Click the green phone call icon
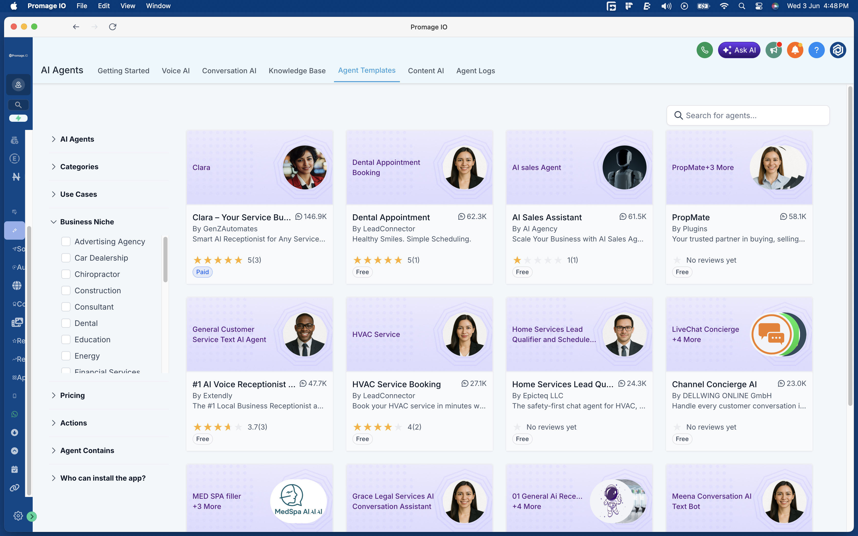 pos(705,50)
